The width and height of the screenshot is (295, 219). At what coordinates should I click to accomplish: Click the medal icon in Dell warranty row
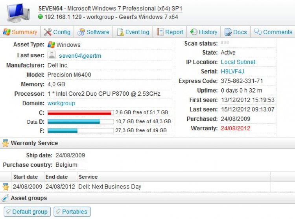(x=6, y=187)
